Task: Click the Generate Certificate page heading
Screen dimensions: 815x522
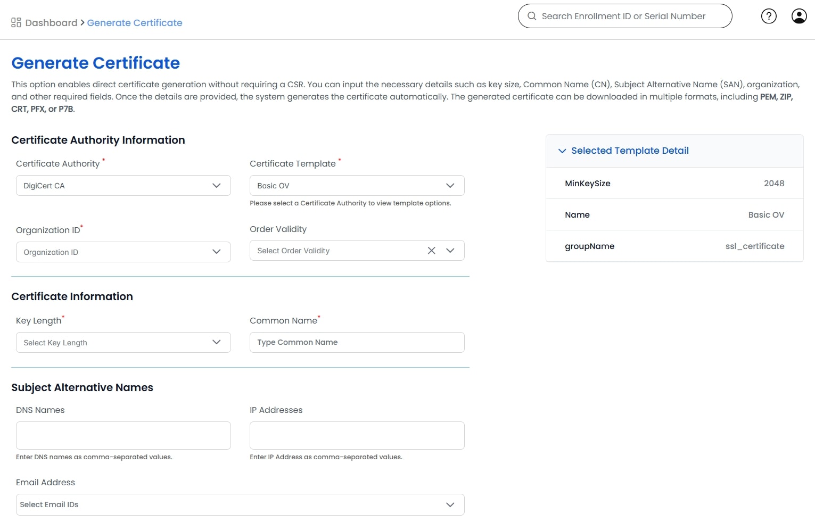Action: click(96, 63)
